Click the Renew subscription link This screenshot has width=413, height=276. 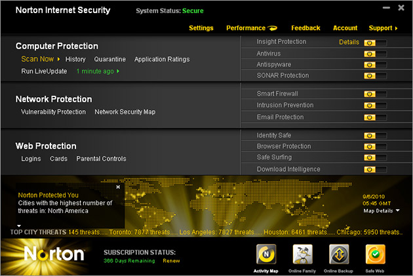point(171,261)
